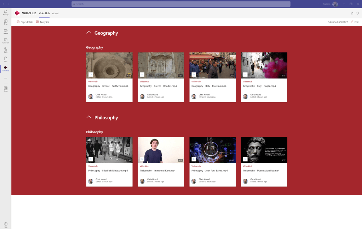Click the reload tab icon at top right
362x229 pixels.
click(357, 13)
